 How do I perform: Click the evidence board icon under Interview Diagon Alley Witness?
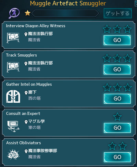click(13, 38)
